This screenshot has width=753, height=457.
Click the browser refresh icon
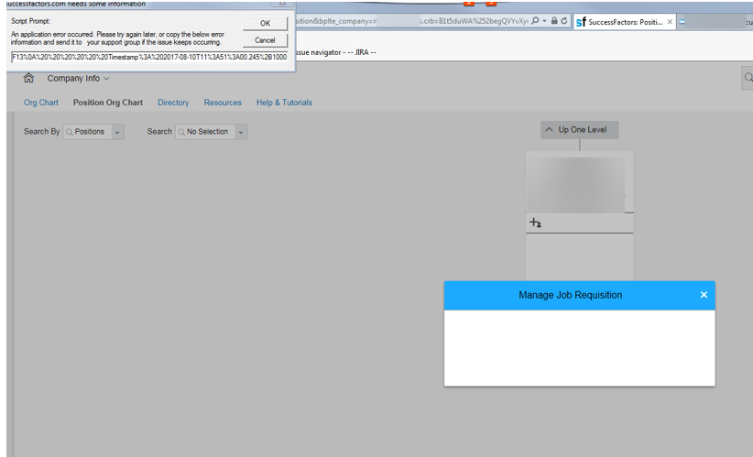pos(564,21)
